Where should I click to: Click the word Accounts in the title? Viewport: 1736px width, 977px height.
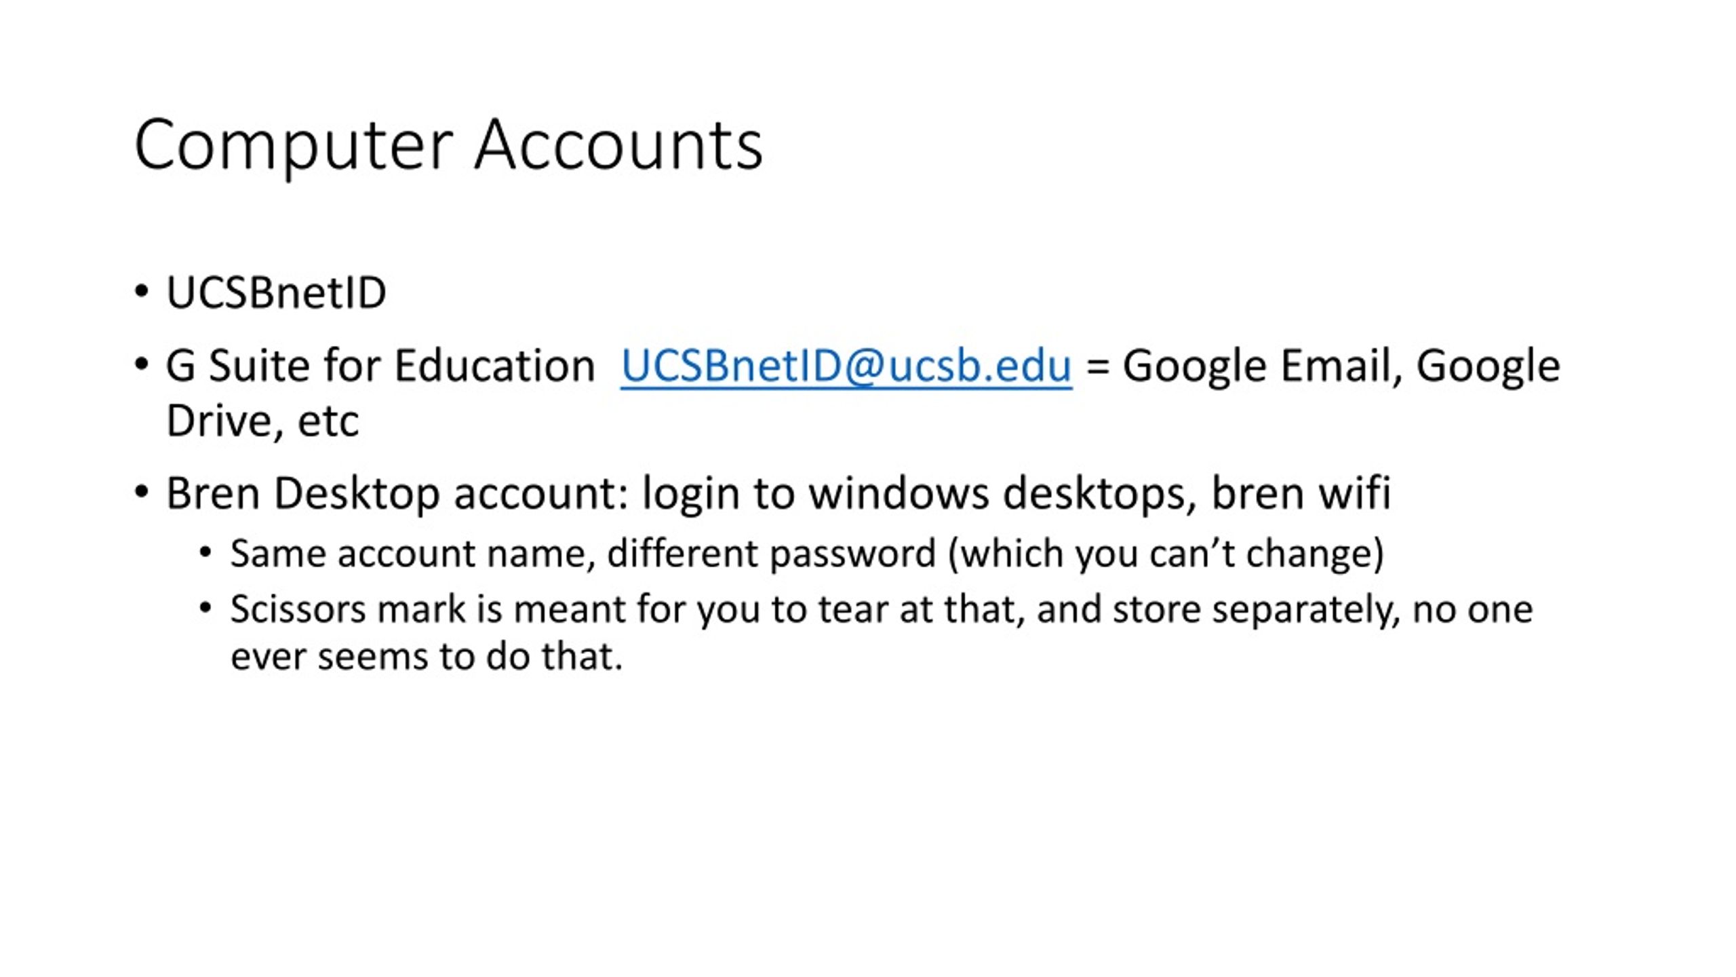[618, 145]
